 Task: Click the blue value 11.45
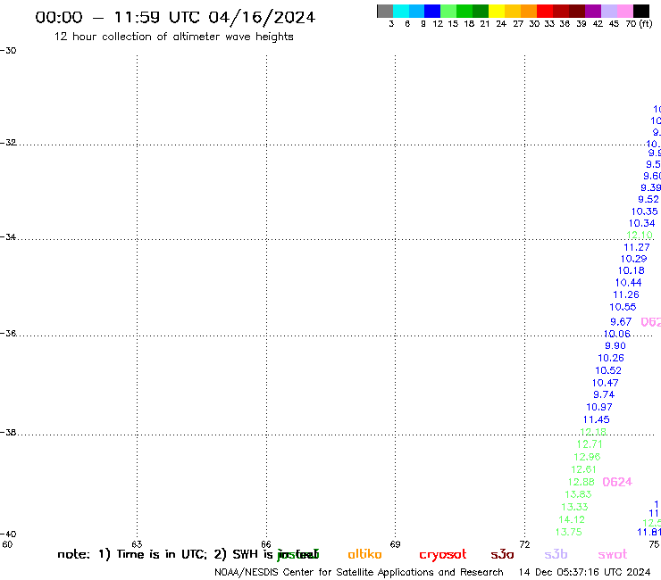pyautogui.click(x=597, y=420)
